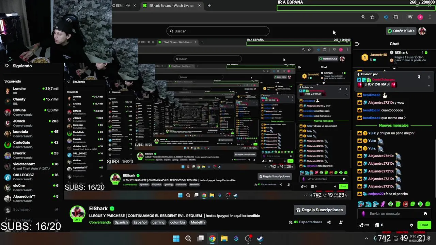This screenshot has height=245, width=436.
Task: Select the Español tag
Action: [140, 222]
